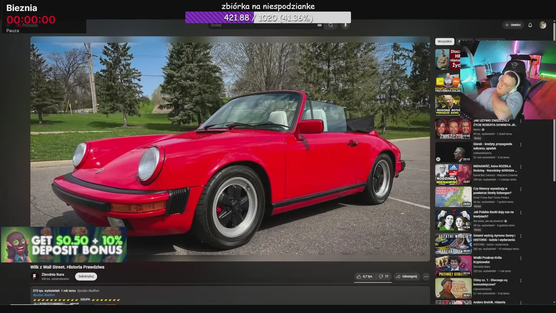The image size is (556, 313).
Task: Open title 'Jak Polskie Banki doją nas na kredytach?'
Action: [493, 214]
